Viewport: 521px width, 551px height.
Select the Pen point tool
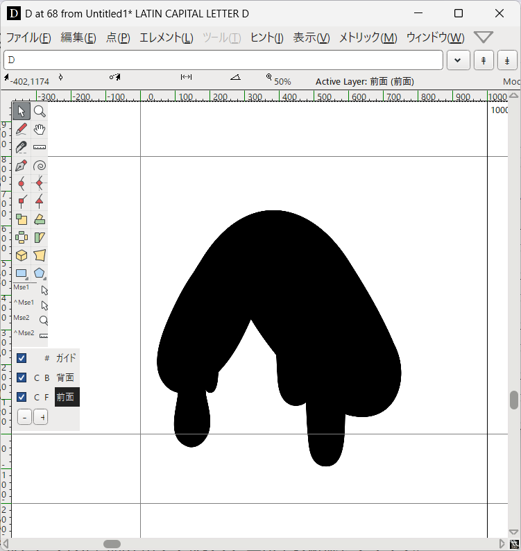coord(22,166)
